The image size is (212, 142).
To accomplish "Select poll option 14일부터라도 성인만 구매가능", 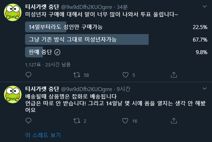I will click(116, 27).
